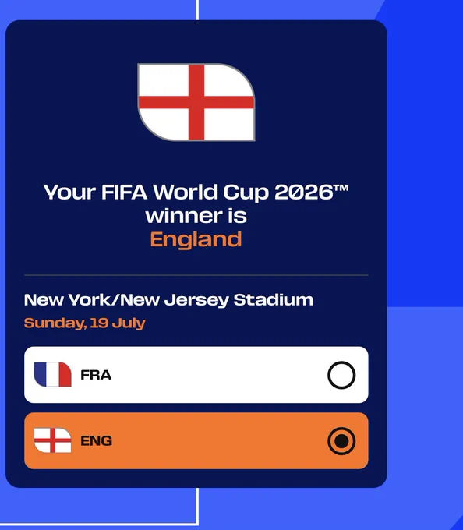The image size is (463, 530).
Task: Click the large England winner flag
Action: (196, 102)
